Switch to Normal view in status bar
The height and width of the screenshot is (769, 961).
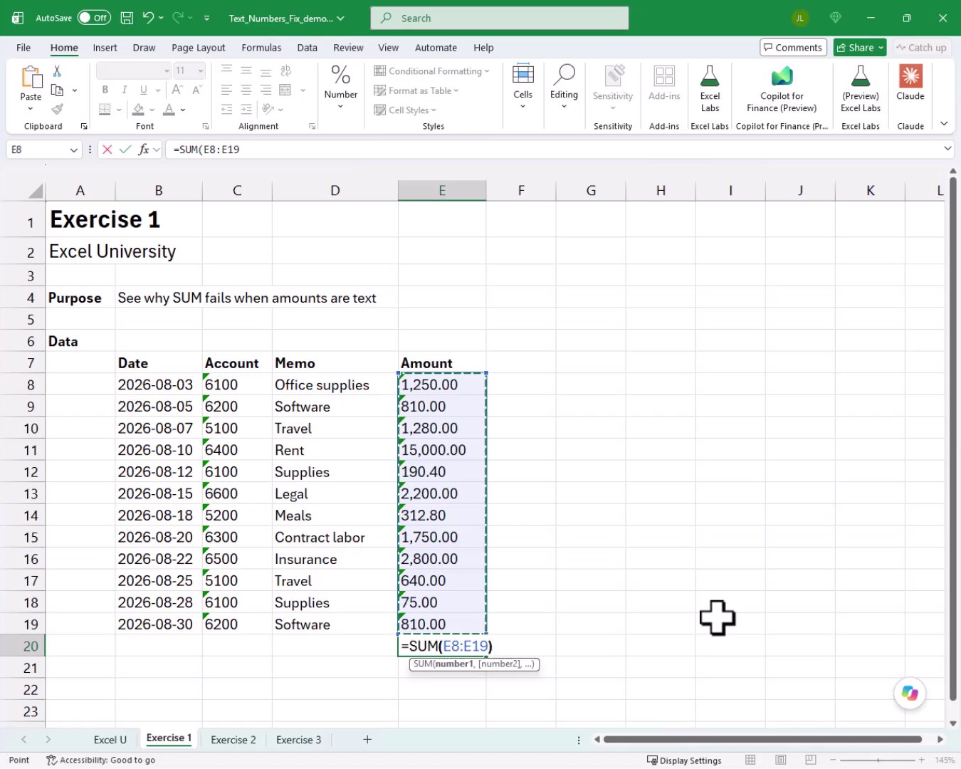pyautogui.click(x=750, y=760)
